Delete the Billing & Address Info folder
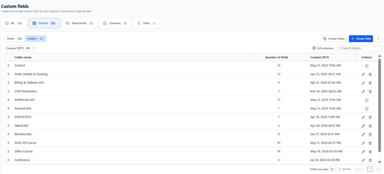Image resolution: width=384 pixels, height=174 pixels. (370, 83)
